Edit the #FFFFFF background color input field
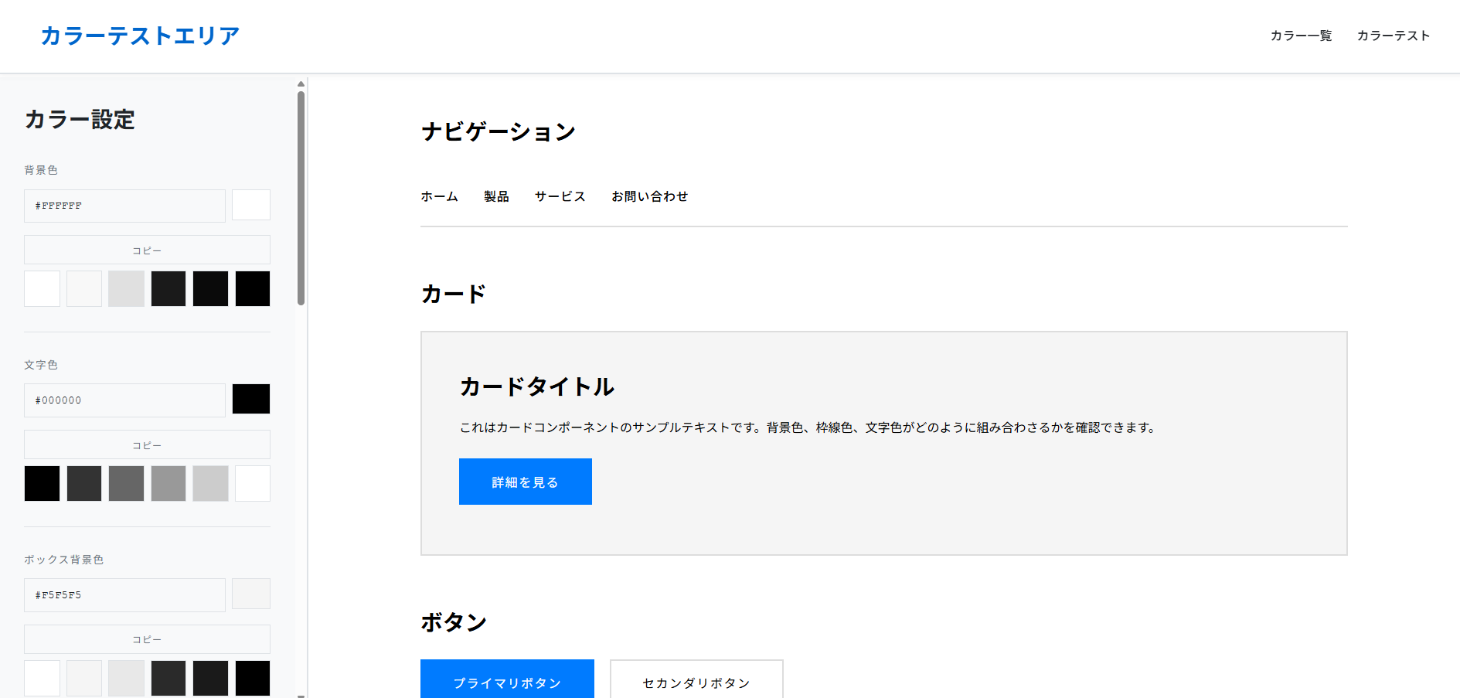This screenshot has height=698, width=1460. [x=124, y=205]
